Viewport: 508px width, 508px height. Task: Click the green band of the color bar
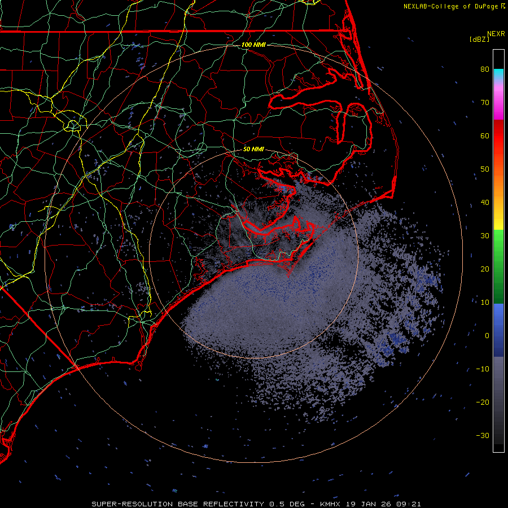point(498,266)
